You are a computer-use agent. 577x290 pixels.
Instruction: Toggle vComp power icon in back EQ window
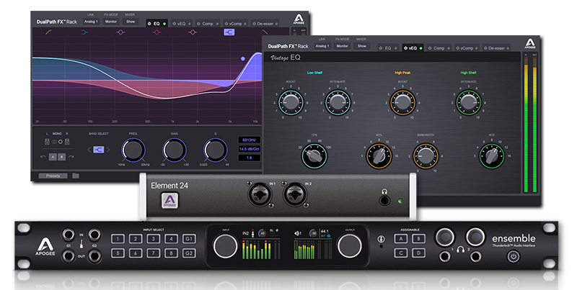(226, 24)
